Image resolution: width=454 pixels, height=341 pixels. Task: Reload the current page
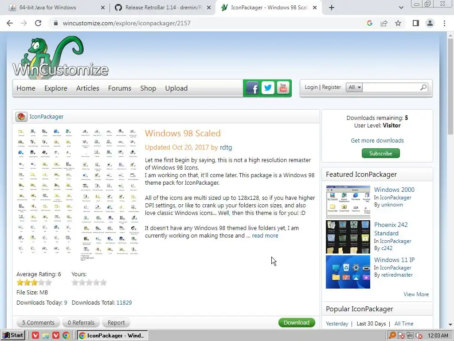[x=38, y=23]
